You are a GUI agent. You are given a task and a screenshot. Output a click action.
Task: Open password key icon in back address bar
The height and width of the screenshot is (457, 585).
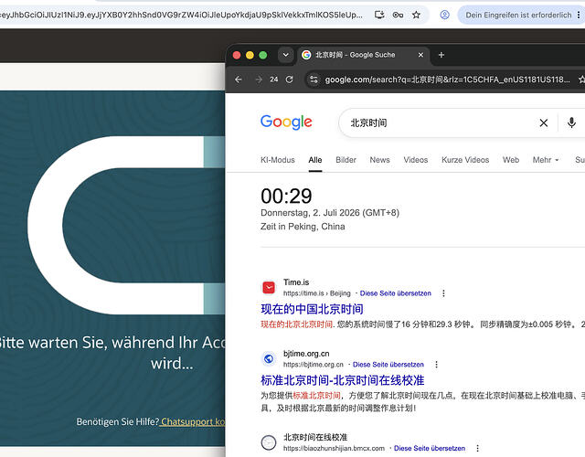click(398, 15)
